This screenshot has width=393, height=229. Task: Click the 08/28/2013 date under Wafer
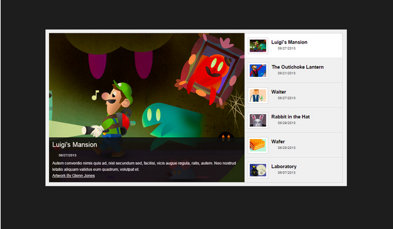coord(287,148)
